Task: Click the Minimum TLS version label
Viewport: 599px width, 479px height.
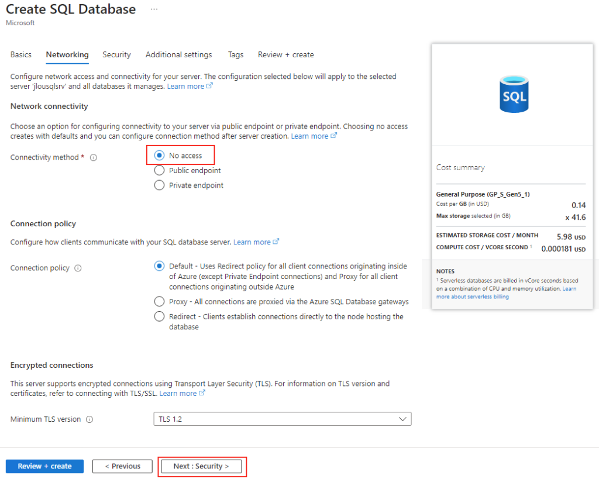Action: tap(46, 419)
